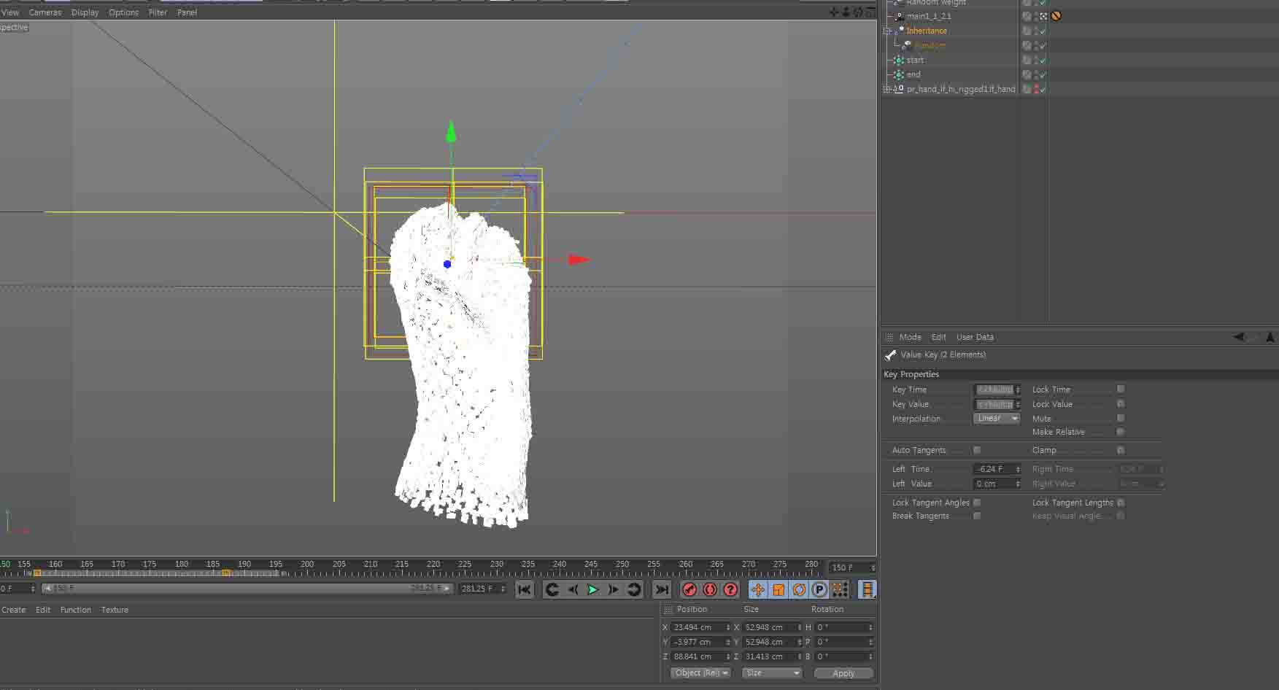This screenshot has height=690, width=1279.
Task: Toggle Parameter keyframing P icon
Action: pos(819,589)
